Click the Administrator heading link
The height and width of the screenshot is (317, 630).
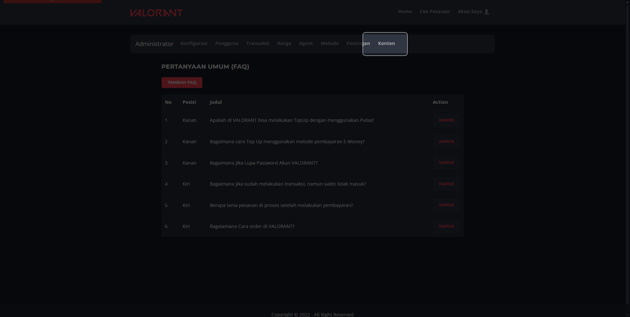coord(154,44)
